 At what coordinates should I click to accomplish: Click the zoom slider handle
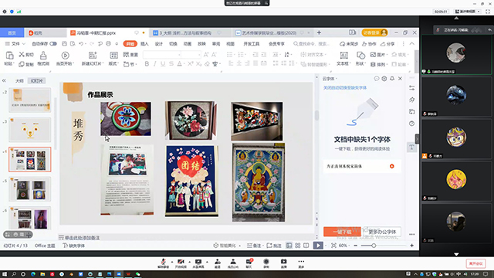click(x=374, y=246)
